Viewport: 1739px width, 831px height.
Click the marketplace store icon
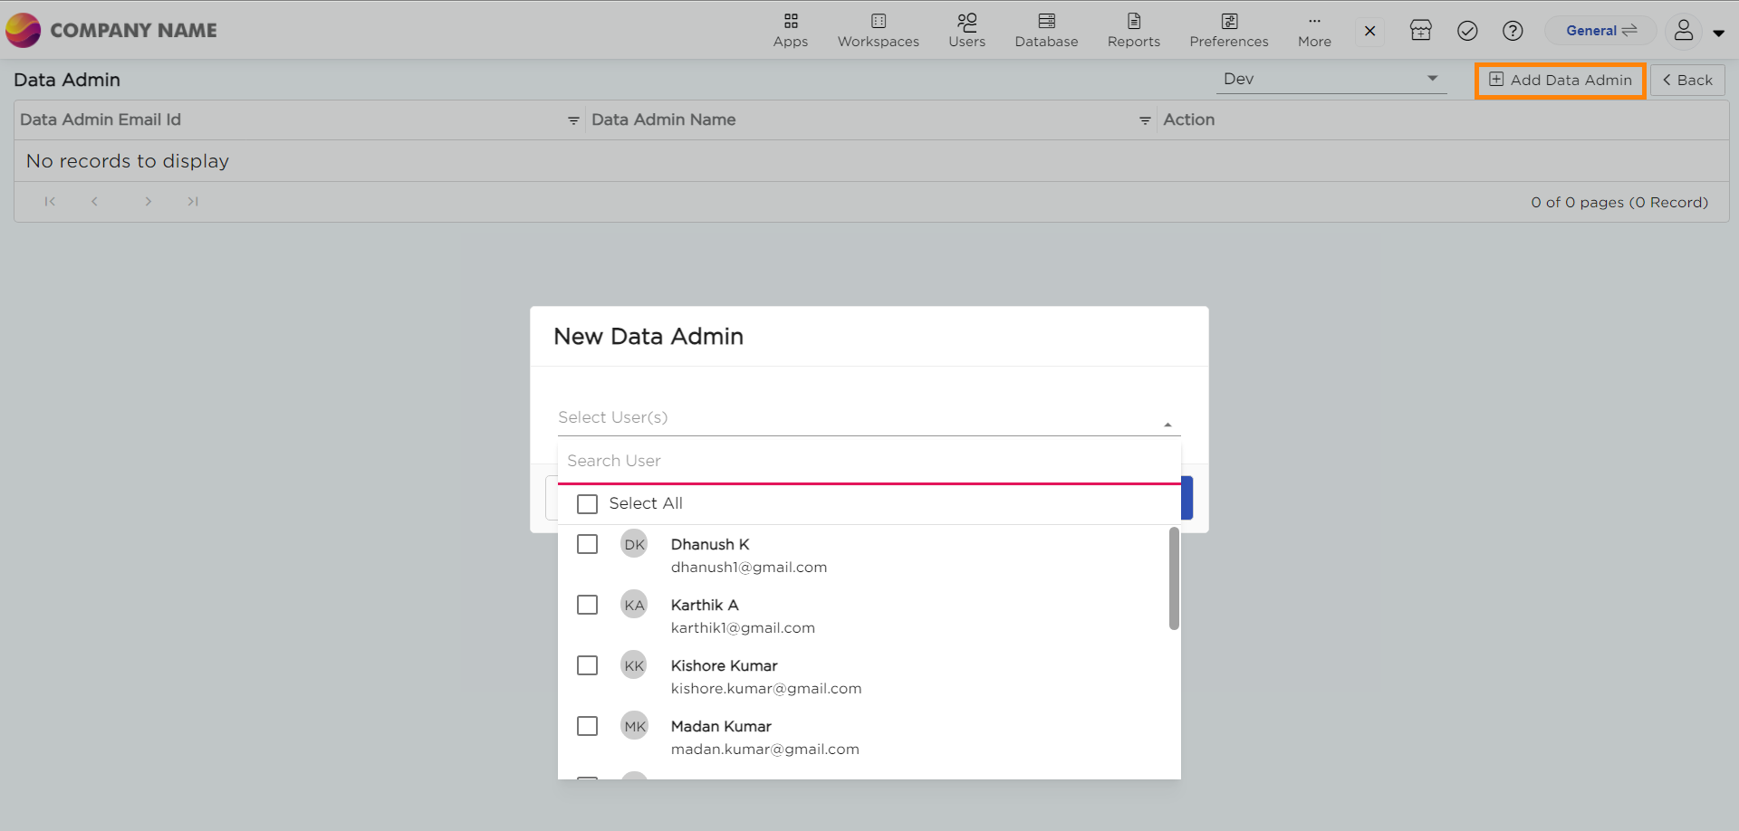(1420, 31)
